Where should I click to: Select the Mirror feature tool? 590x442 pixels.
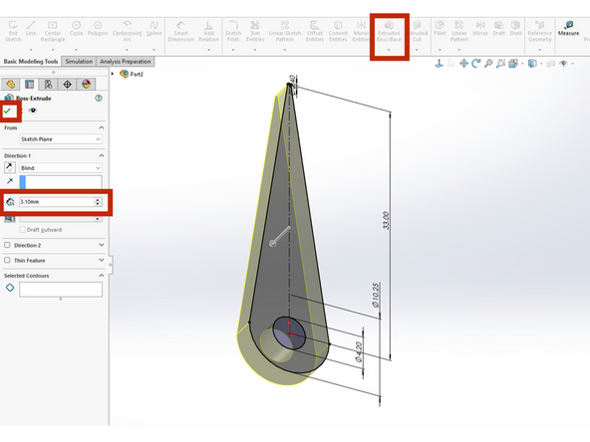point(480,29)
